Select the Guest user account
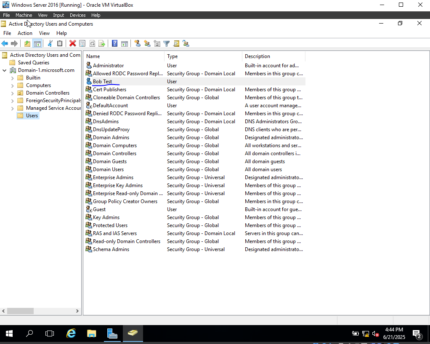430x344 pixels. (99, 209)
